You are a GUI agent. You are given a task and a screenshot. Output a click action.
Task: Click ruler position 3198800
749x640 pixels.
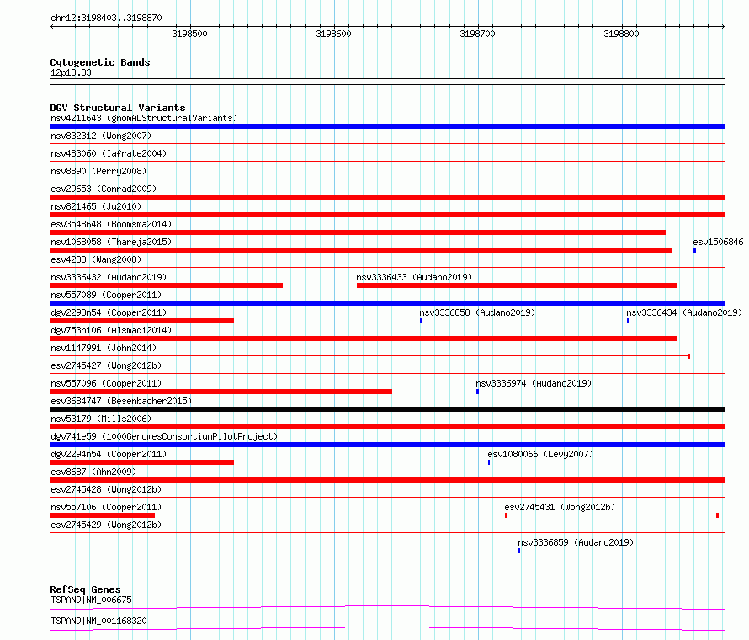621,34
